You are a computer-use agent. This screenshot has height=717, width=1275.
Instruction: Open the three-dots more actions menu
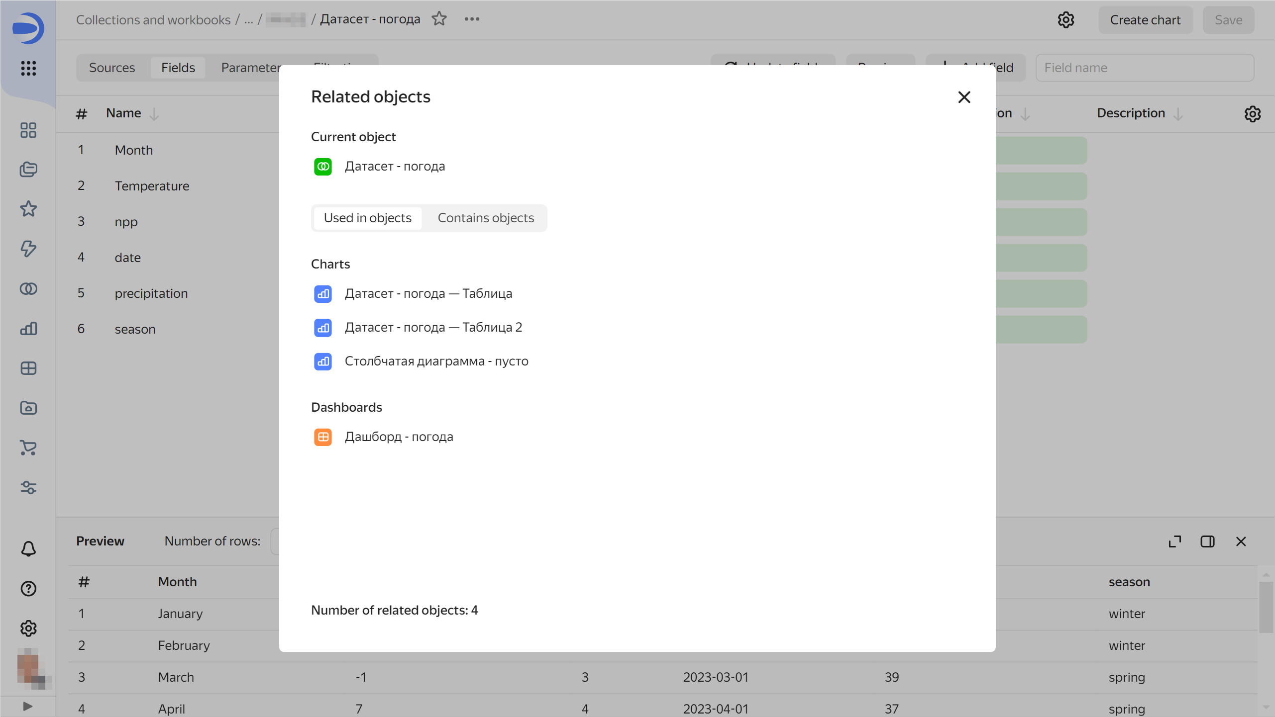click(x=471, y=19)
